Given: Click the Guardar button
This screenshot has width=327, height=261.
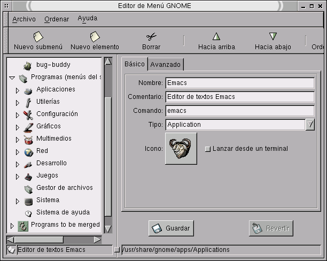Looking at the screenshot, I should [171, 228].
